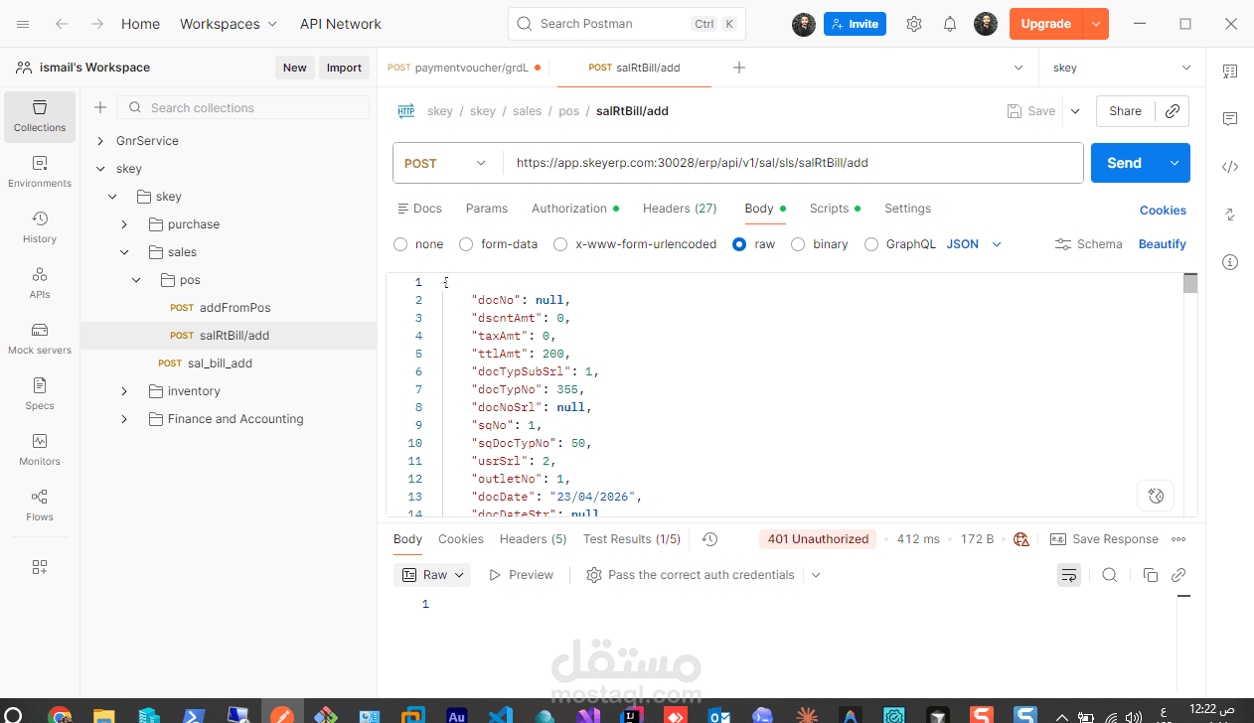This screenshot has height=723, width=1254.
Task: Search within the response body
Action: pos(1110,575)
